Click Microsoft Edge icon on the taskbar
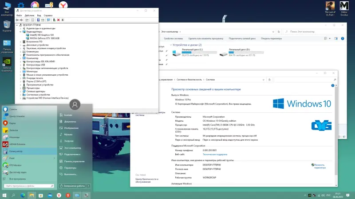Viewport: 355px width, 199px height. pos(23,195)
